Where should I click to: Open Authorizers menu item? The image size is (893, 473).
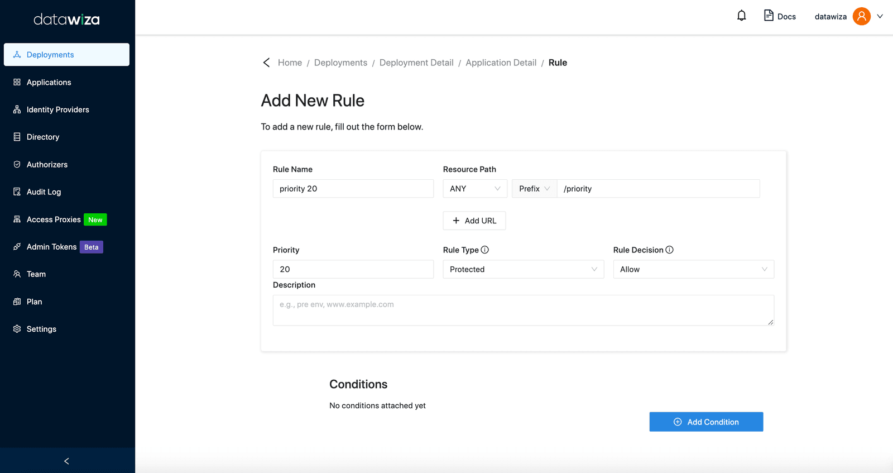point(66,164)
